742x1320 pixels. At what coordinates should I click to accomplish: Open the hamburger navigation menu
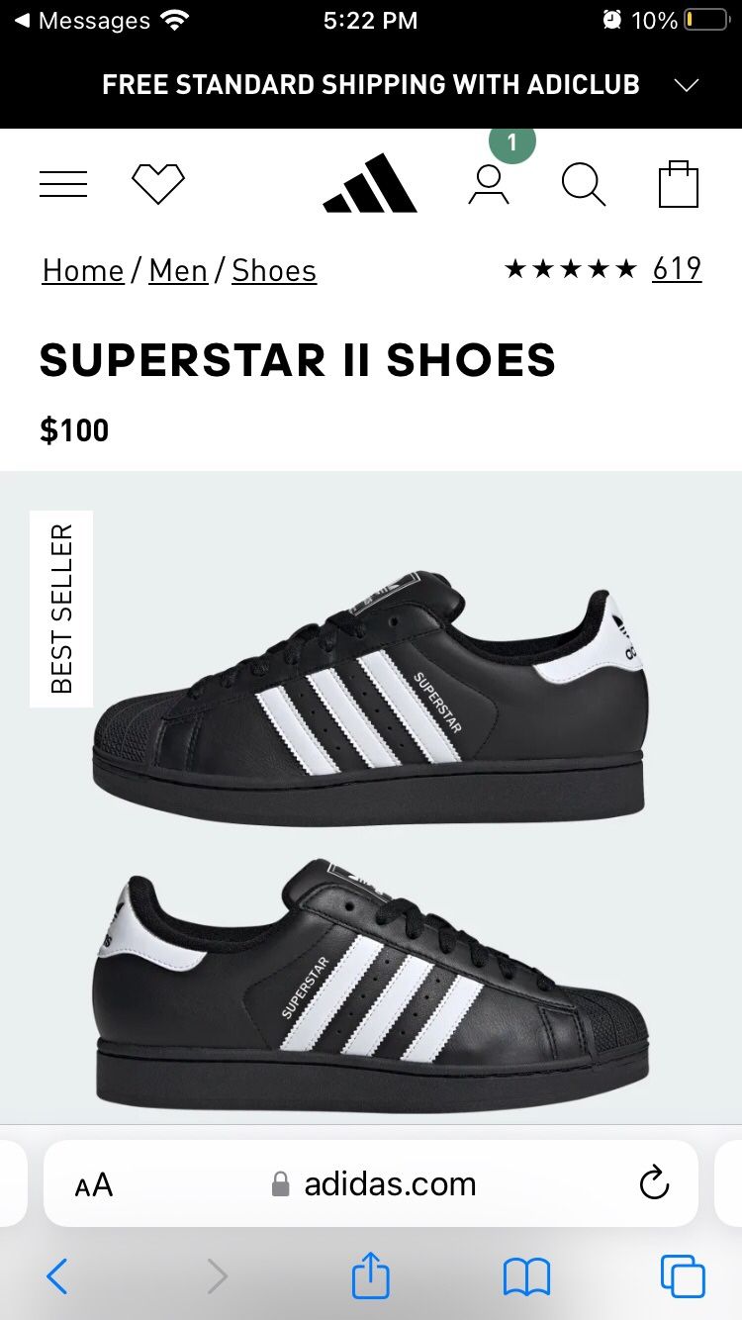click(x=63, y=184)
